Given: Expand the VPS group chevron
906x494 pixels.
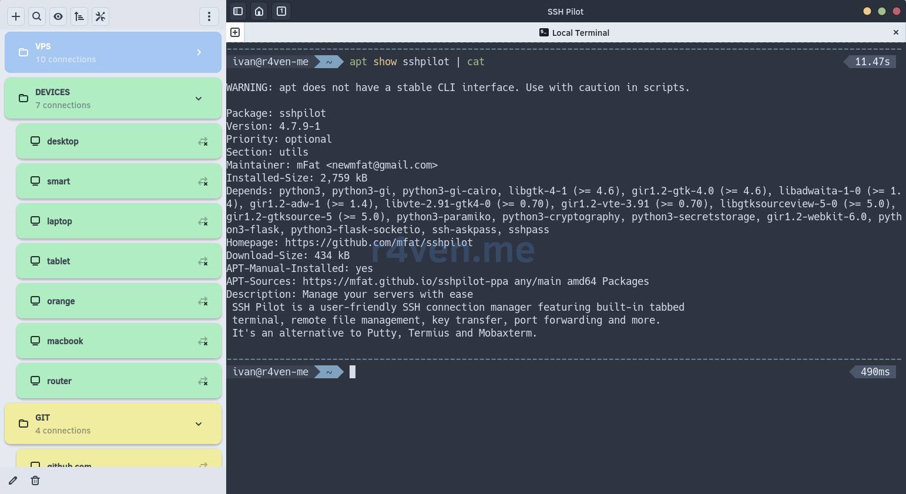Looking at the screenshot, I should 199,52.
